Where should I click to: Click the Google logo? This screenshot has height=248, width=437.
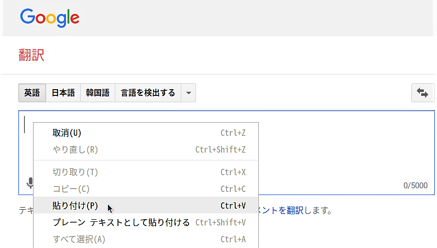pos(50,18)
